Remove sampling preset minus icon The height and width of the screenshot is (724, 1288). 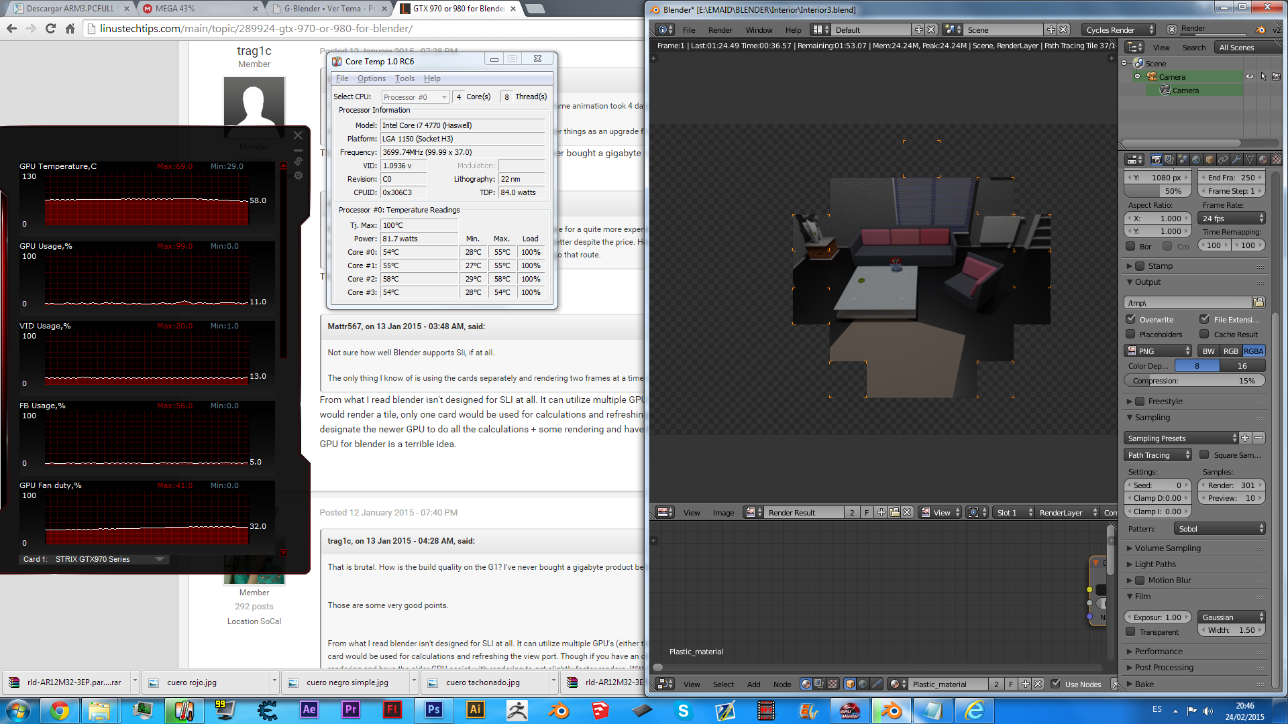point(1258,438)
